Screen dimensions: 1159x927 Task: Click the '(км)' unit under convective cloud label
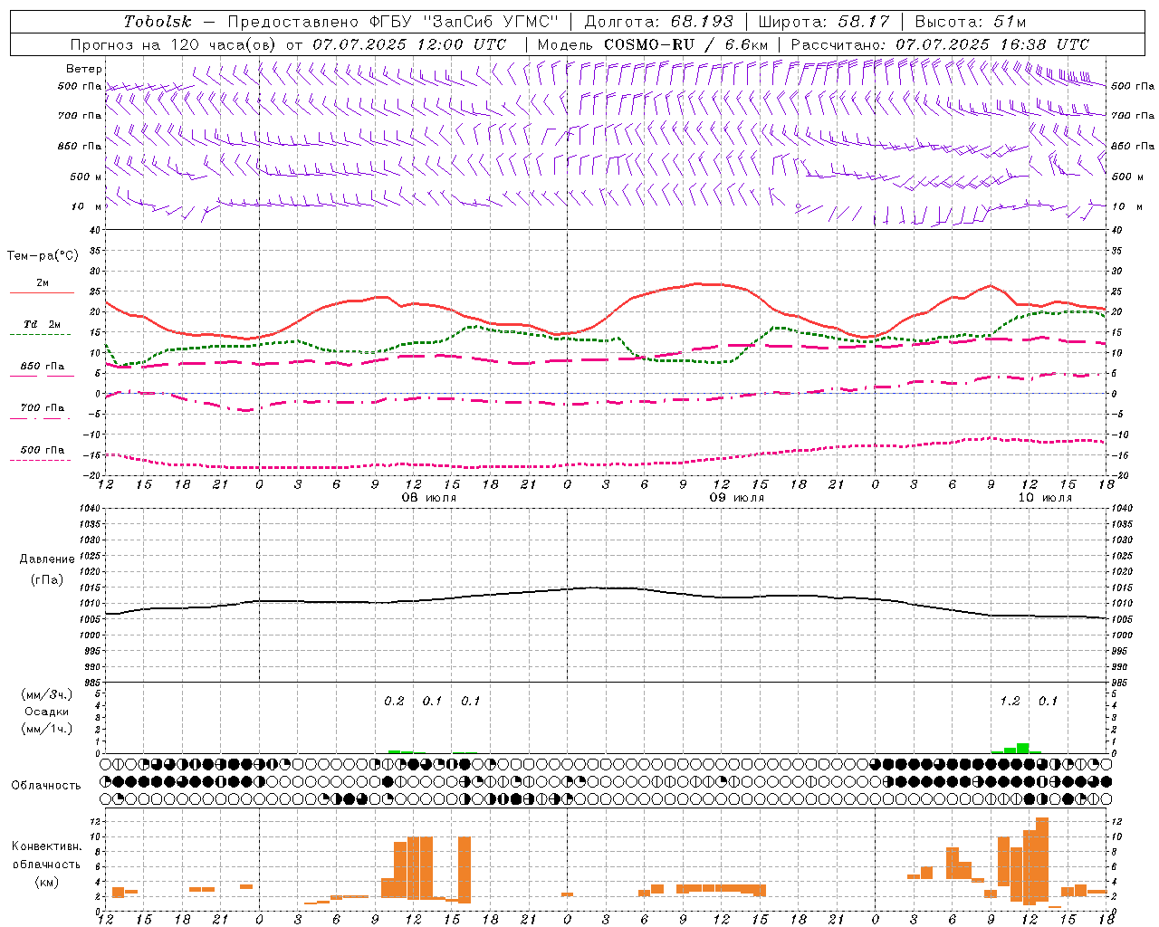[x=47, y=882]
